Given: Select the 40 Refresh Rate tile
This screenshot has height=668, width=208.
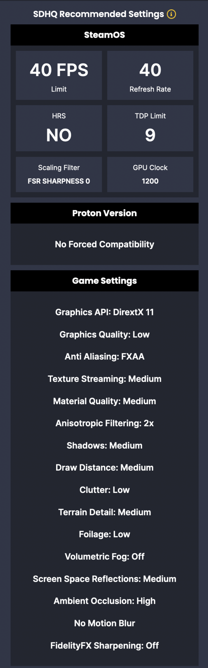Looking at the screenshot, I should [x=150, y=75].
